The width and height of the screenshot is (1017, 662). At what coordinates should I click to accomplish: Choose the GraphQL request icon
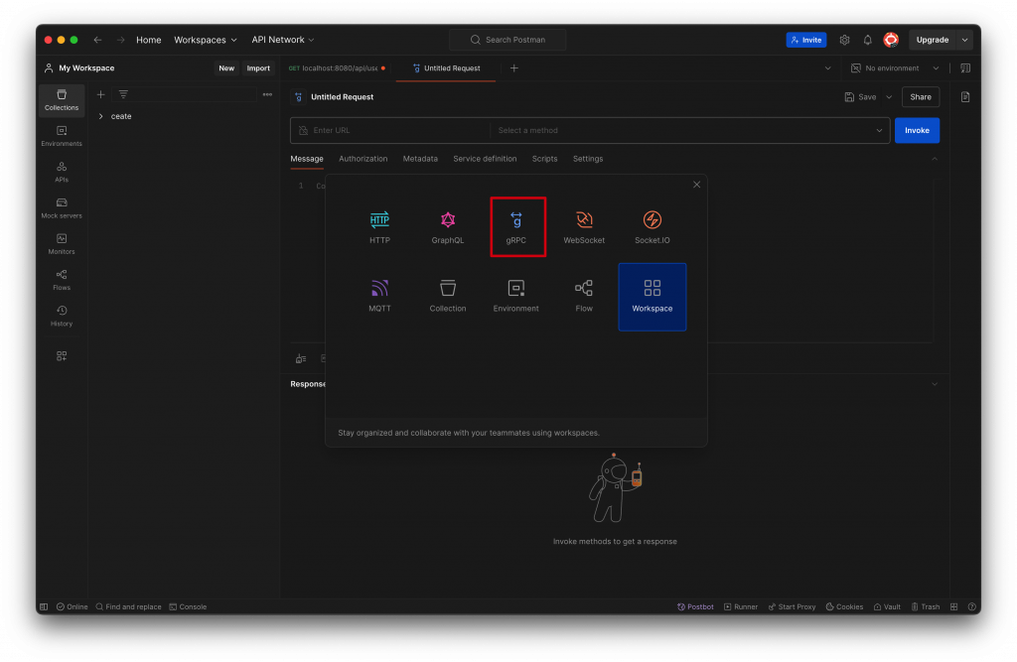[x=448, y=227]
